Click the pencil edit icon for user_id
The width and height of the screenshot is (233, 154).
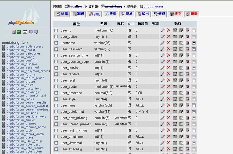click(x=162, y=30)
